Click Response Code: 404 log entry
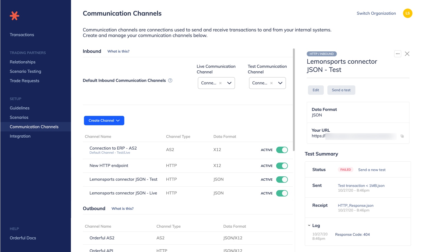Image resolution: width=424 pixels, height=252 pixels. tap(352, 234)
